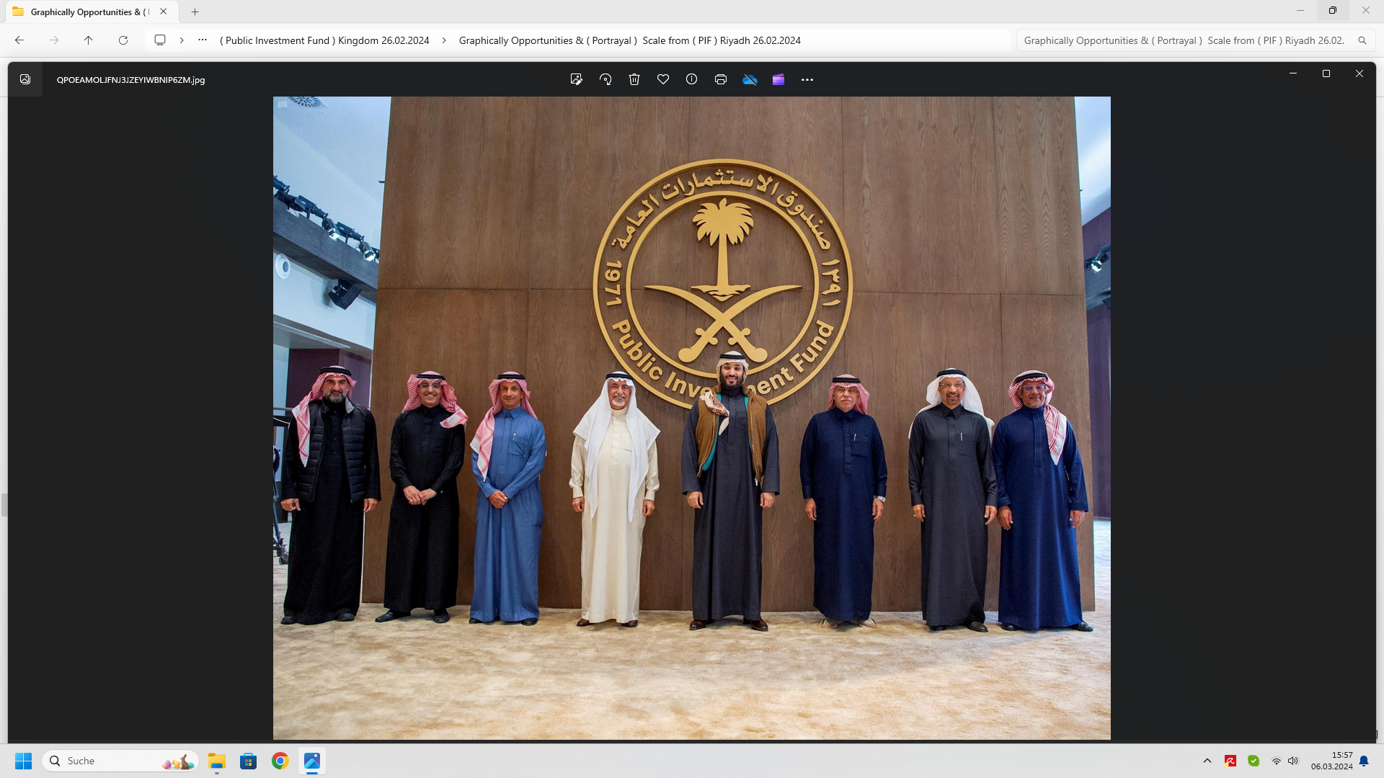Maximize the Photos viewer window
The image size is (1384, 778).
point(1326,73)
